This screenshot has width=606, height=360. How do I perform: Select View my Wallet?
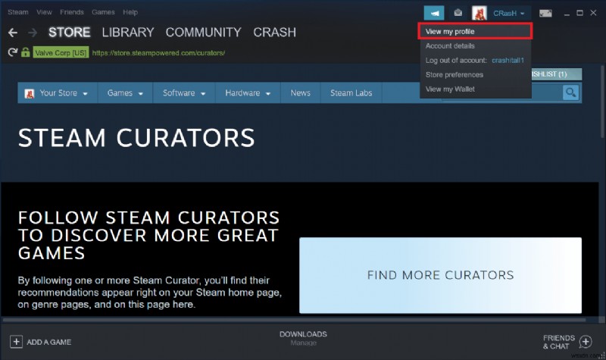tap(450, 89)
